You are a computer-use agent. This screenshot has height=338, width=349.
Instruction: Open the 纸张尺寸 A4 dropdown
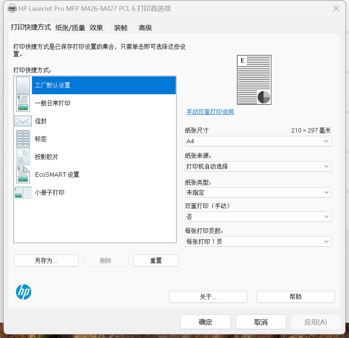click(258, 141)
